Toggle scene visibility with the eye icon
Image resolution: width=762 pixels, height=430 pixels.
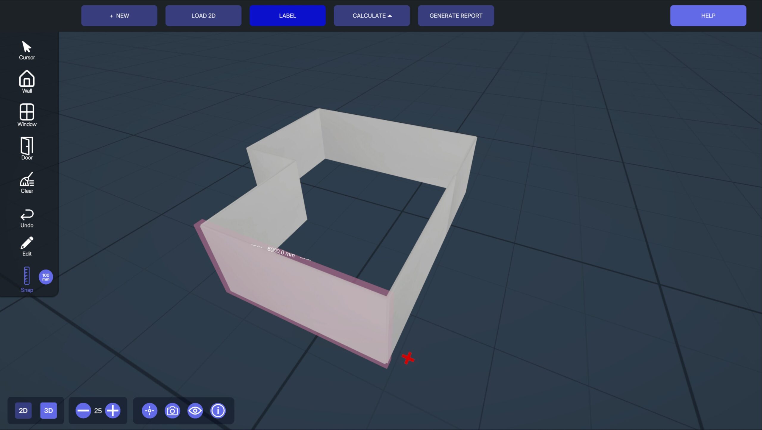tap(195, 411)
